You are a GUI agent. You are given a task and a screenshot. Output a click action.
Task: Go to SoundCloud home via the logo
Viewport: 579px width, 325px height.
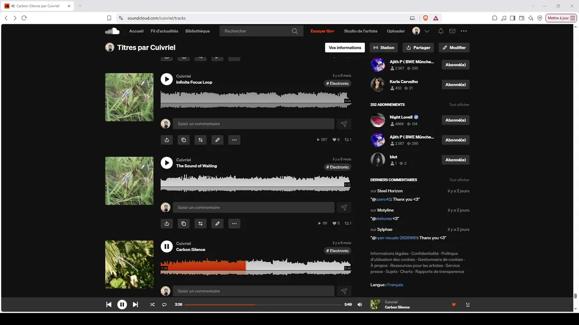point(112,31)
